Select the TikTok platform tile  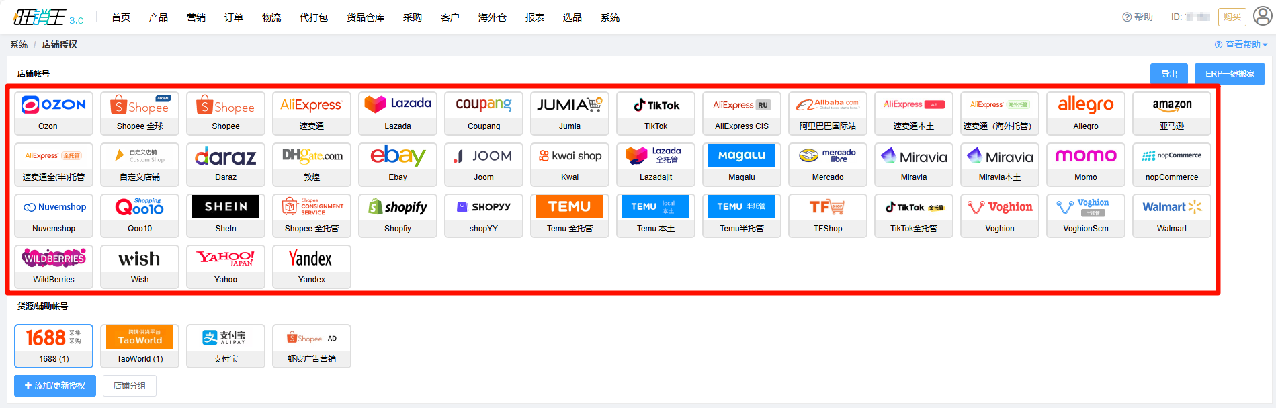click(656, 114)
